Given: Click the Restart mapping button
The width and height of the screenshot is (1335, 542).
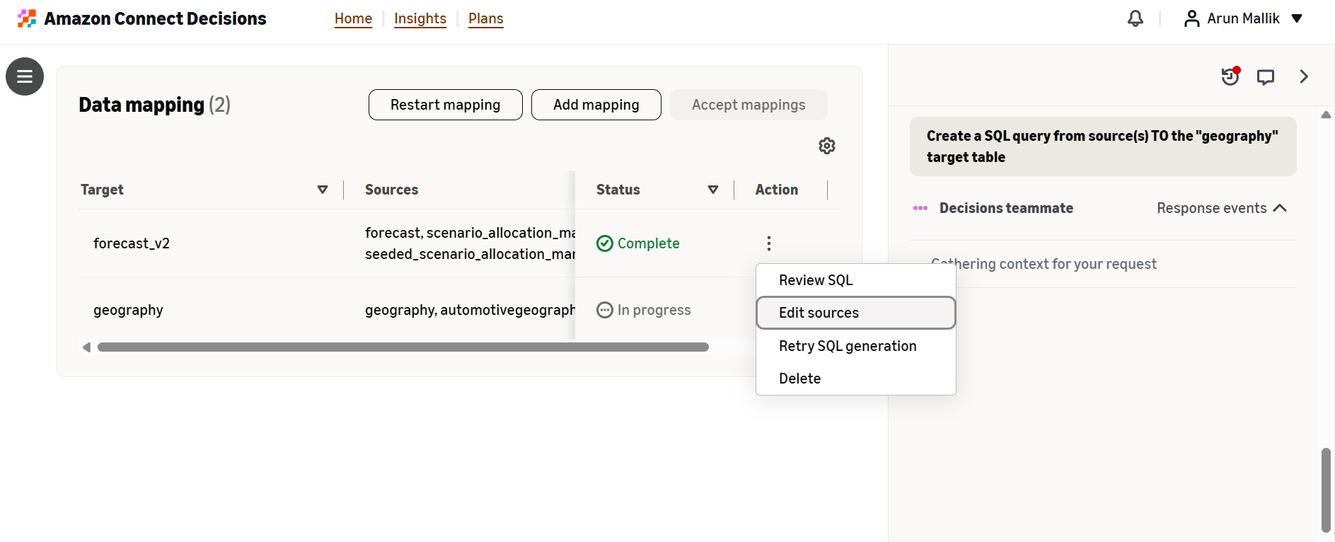Looking at the screenshot, I should pos(446,105).
